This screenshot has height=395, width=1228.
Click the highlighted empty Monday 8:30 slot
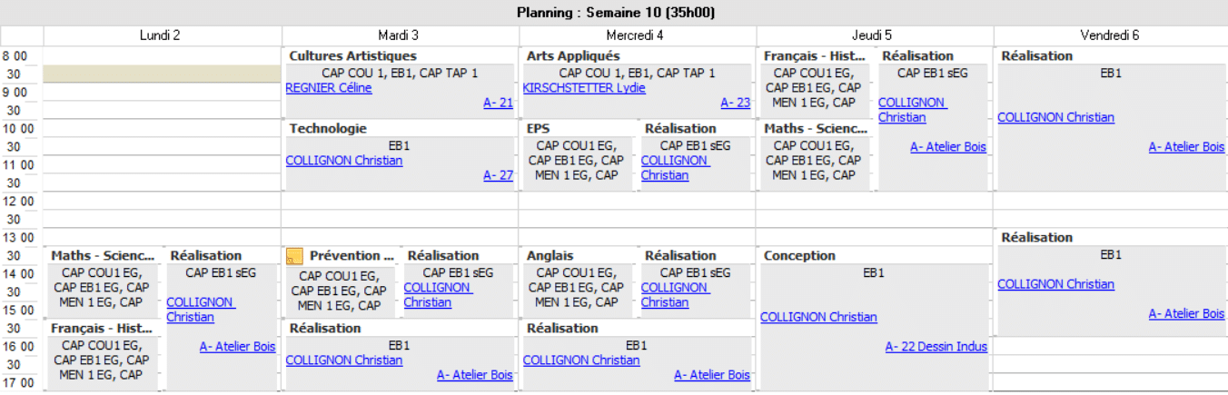(x=162, y=74)
